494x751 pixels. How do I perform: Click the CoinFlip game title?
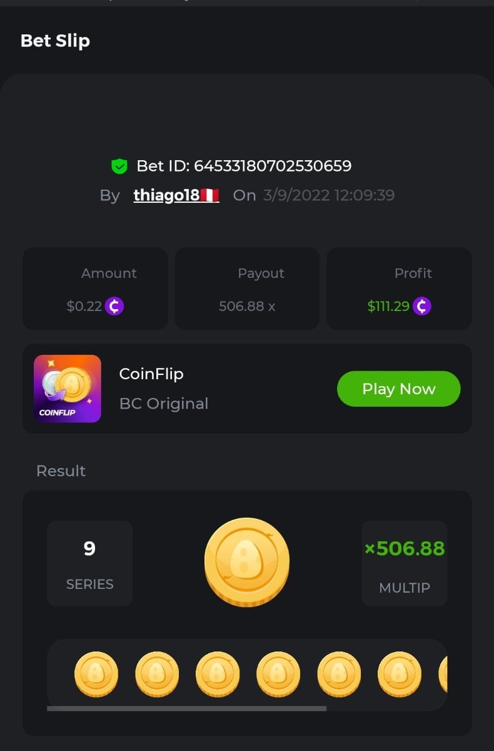click(151, 374)
